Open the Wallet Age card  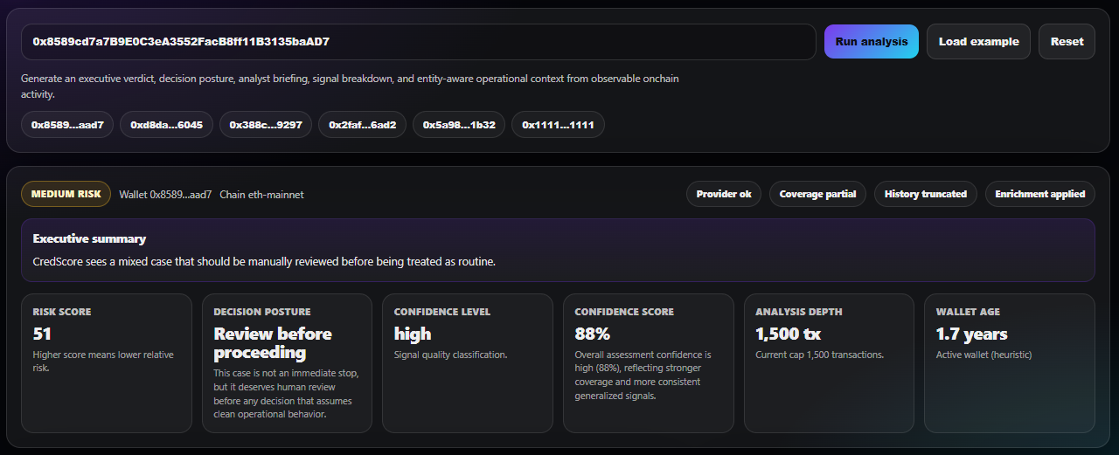1009,362
